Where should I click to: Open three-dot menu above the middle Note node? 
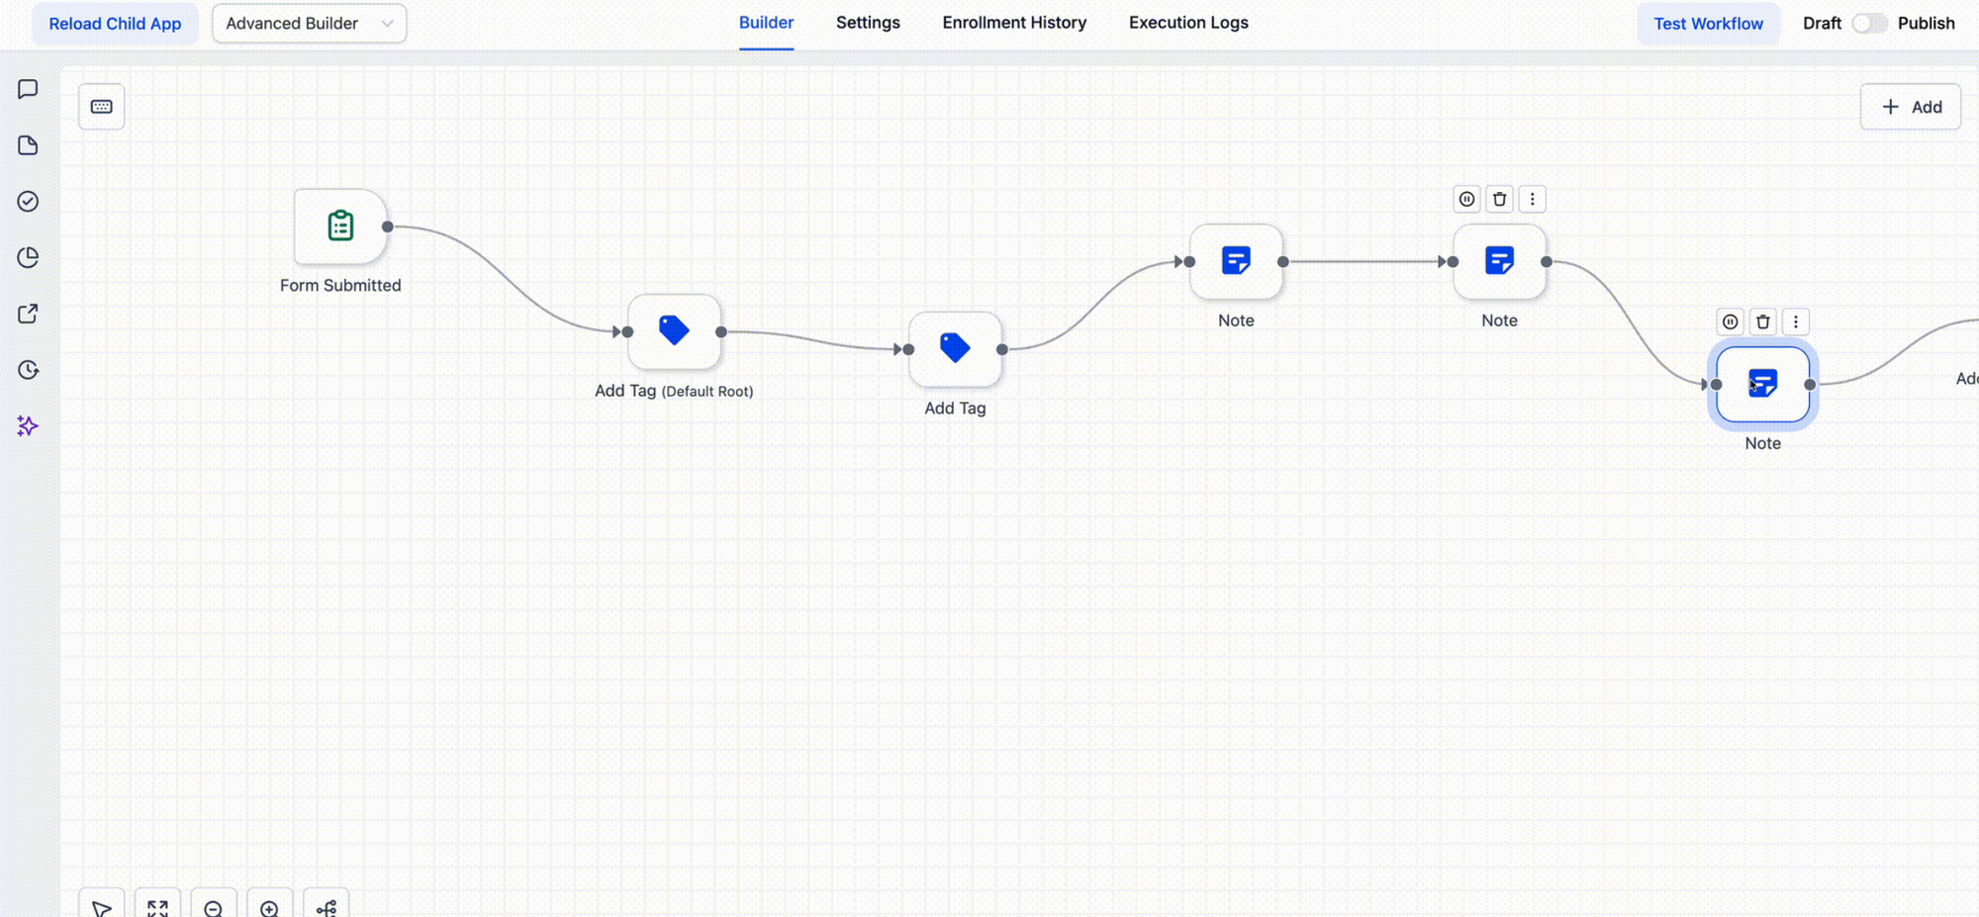pyautogui.click(x=1532, y=200)
